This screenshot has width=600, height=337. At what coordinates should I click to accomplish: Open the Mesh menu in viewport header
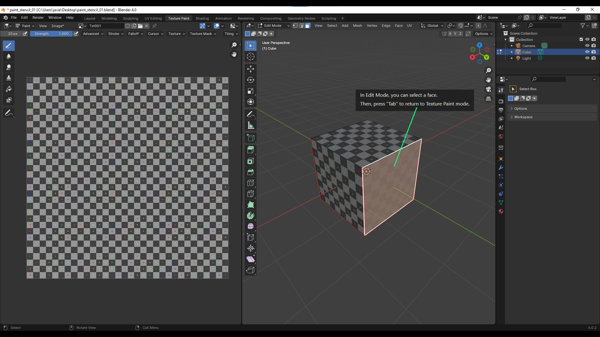pyautogui.click(x=357, y=26)
